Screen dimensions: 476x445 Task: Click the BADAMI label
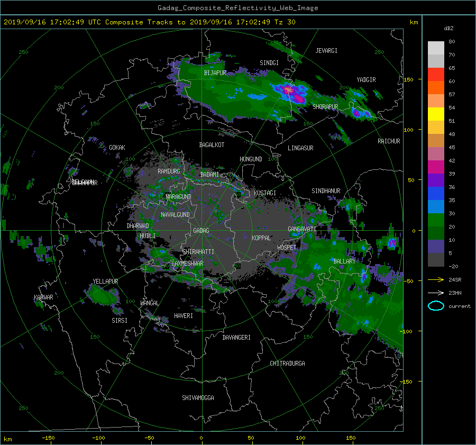coord(209,175)
